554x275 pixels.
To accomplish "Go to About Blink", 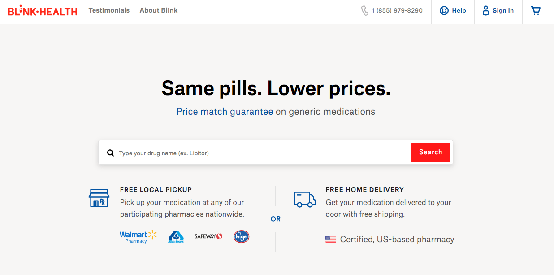I will tap(159, 10).
